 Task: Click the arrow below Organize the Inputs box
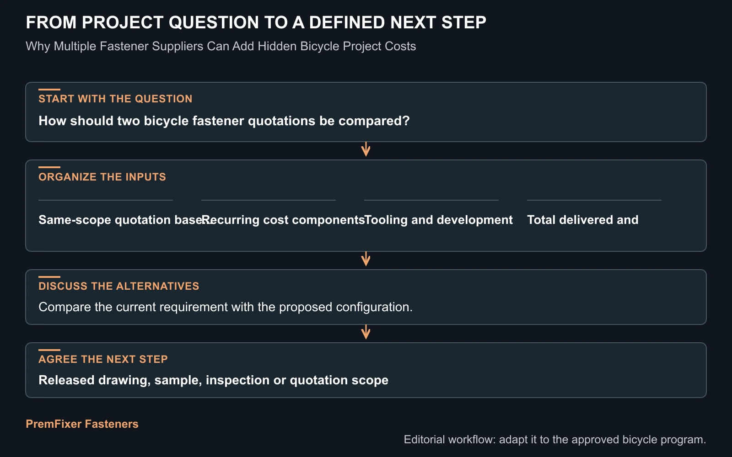coord(366,259)
